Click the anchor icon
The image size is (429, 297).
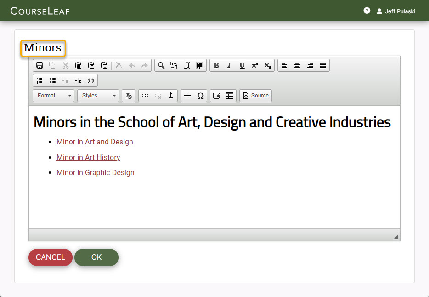tap(171, 96)
